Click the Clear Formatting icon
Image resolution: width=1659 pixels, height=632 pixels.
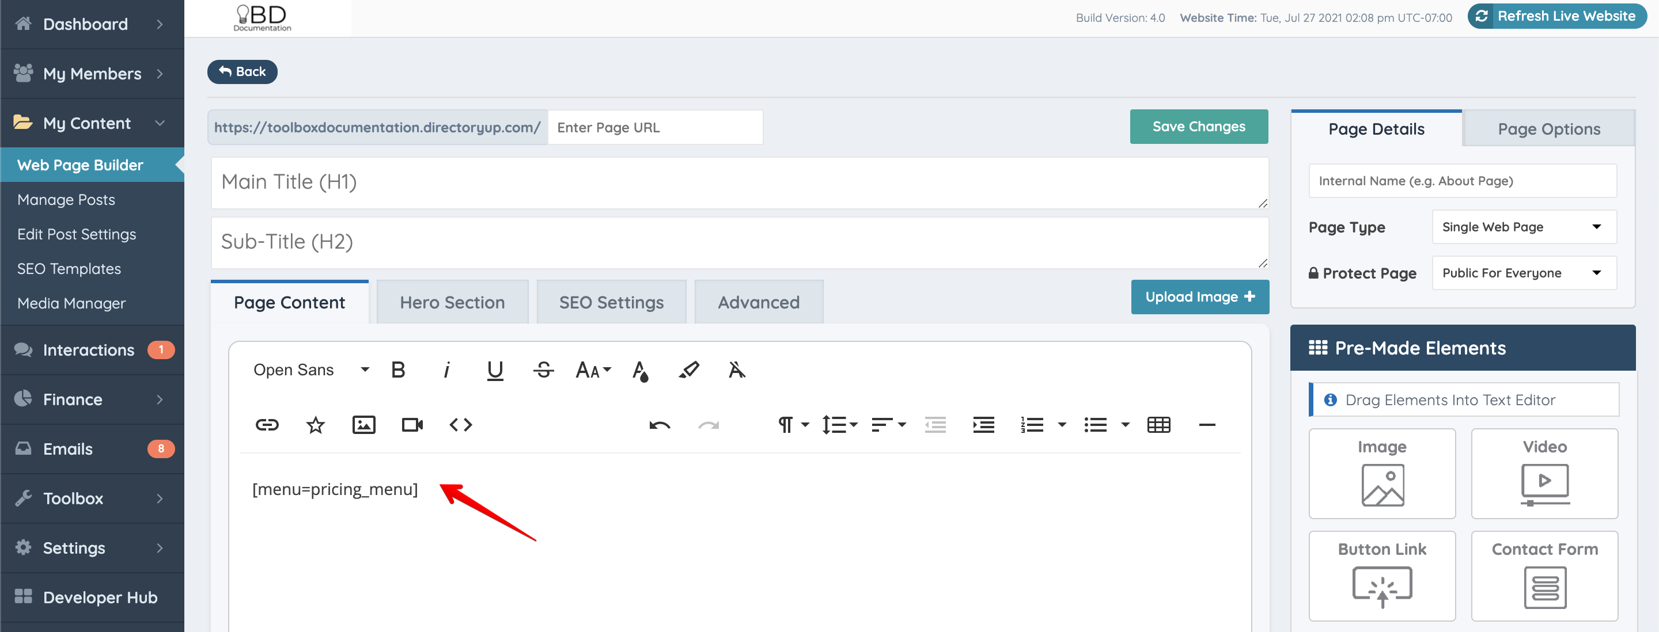click(737, 370)
